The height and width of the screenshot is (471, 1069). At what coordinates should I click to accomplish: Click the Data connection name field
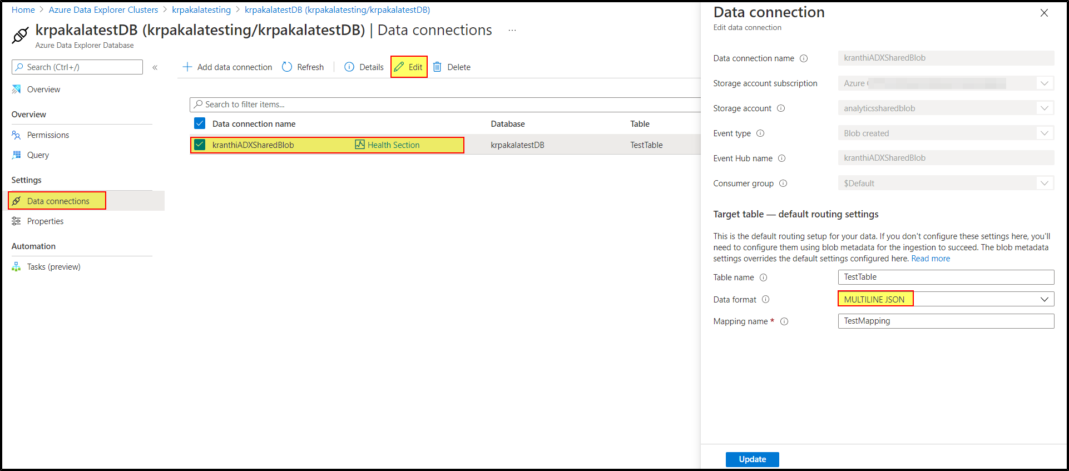[x=946, y=58]
